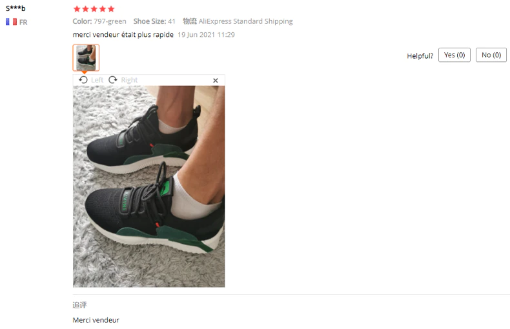Screen dimensions: 510x329
Task: Mark the review helpful with Yes (0)
Action: 454,55
